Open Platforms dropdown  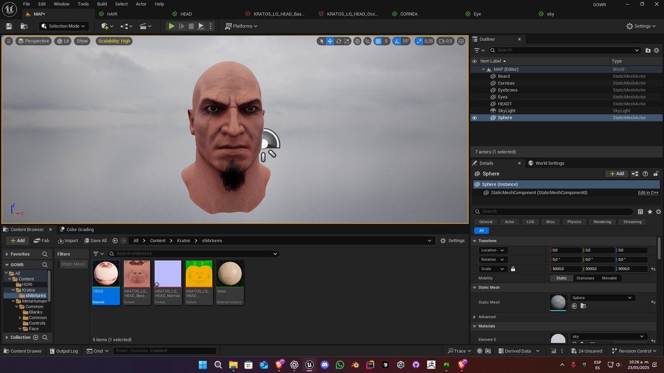[242, 26]
